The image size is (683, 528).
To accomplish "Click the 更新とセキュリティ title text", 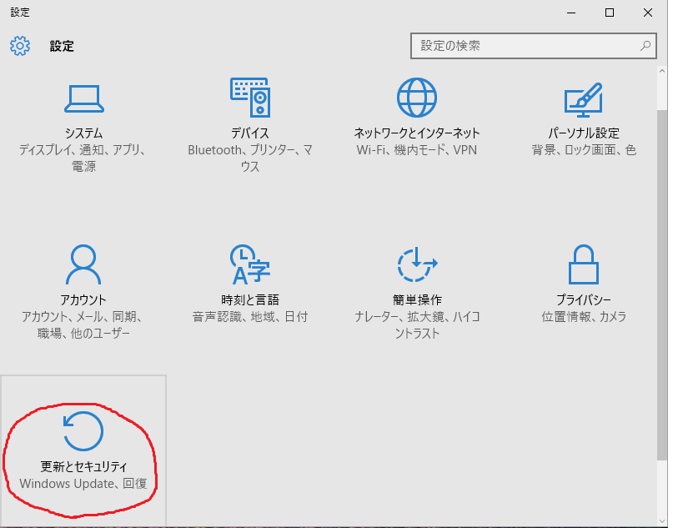I will [83, 466].
